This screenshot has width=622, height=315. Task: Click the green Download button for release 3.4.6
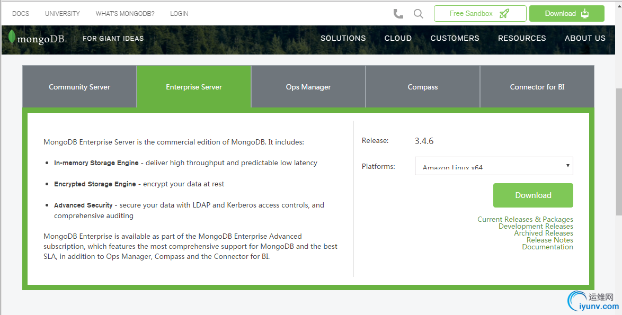[x=533, y=195]
